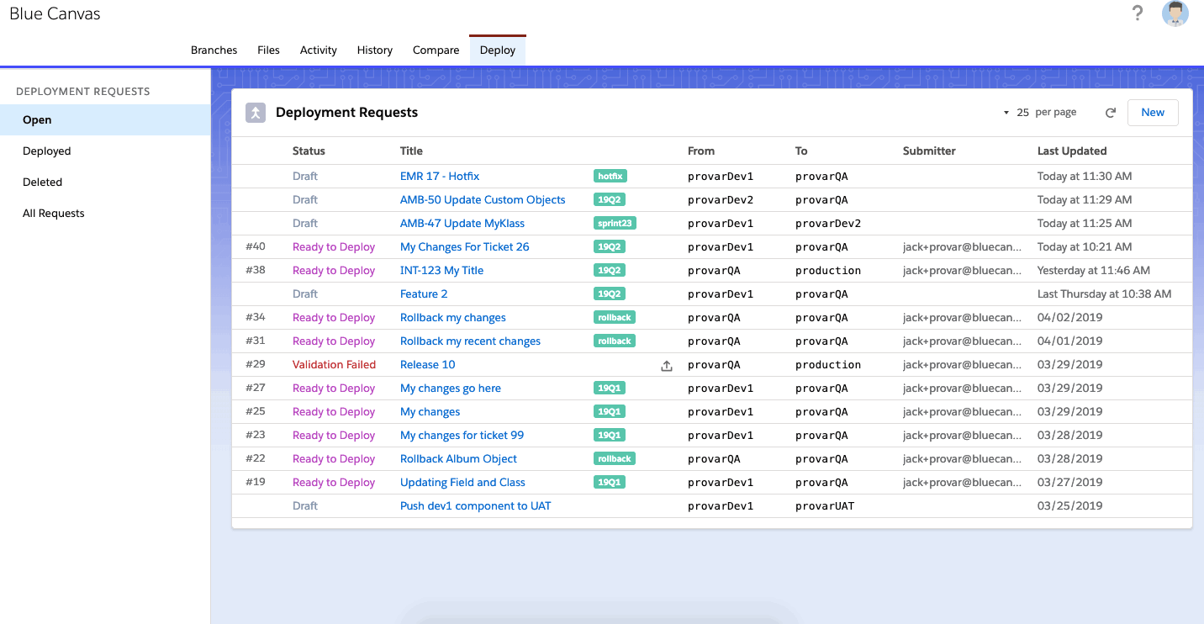1204x624 pixels.
Task: Open the Compare tab
Action: coord(436,50)
